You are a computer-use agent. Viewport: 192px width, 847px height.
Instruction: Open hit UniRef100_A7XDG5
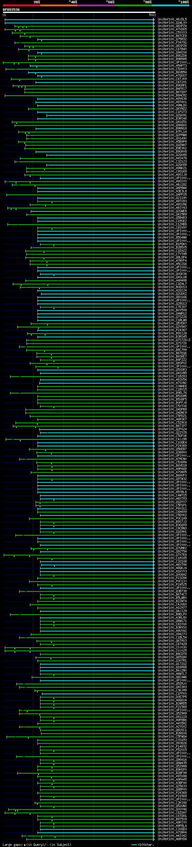coord(172,29)
